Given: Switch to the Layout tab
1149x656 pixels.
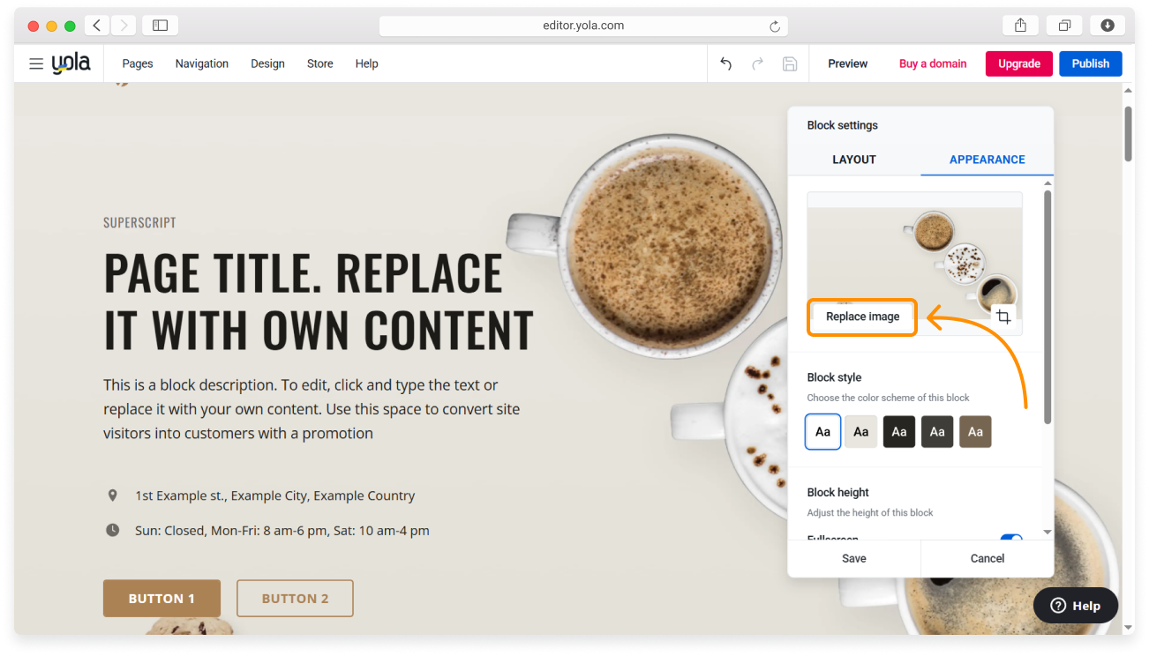Looking at the screenshot, I should click(x=854, y=160).
